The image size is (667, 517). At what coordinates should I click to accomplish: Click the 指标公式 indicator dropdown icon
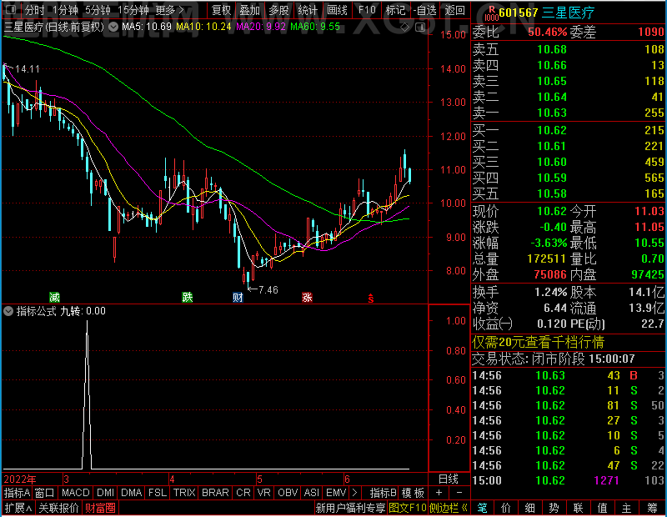[8, 311]
